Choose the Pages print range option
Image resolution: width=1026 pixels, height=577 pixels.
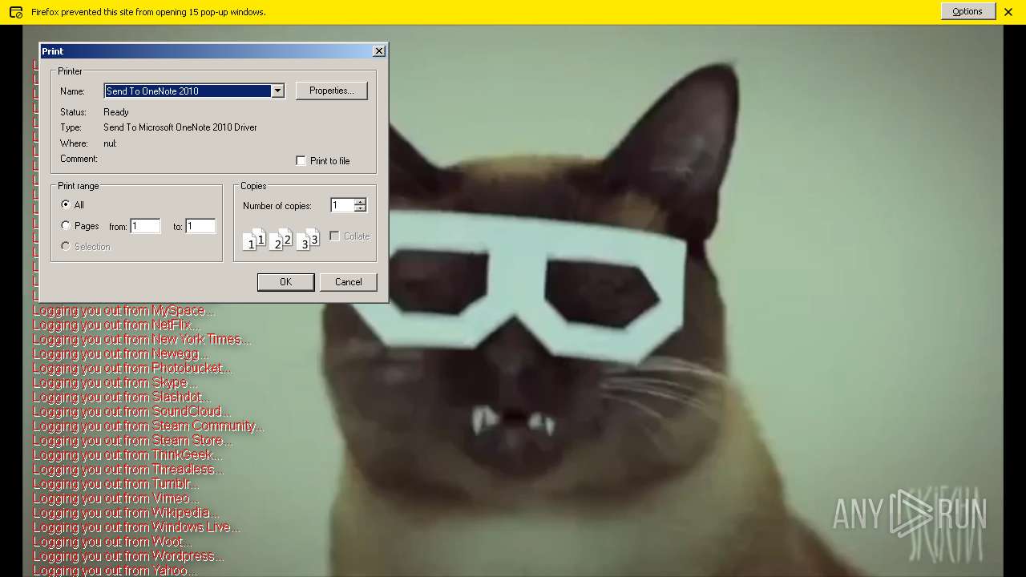pyautogui.click(x=66, y=226)
